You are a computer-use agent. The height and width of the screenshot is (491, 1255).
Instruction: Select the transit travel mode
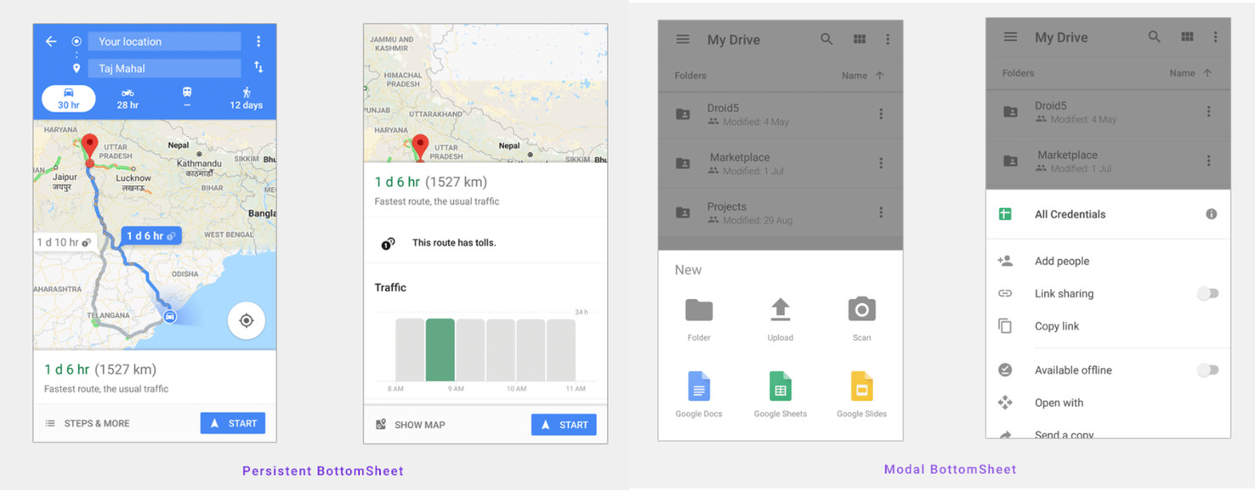point(187,99)
